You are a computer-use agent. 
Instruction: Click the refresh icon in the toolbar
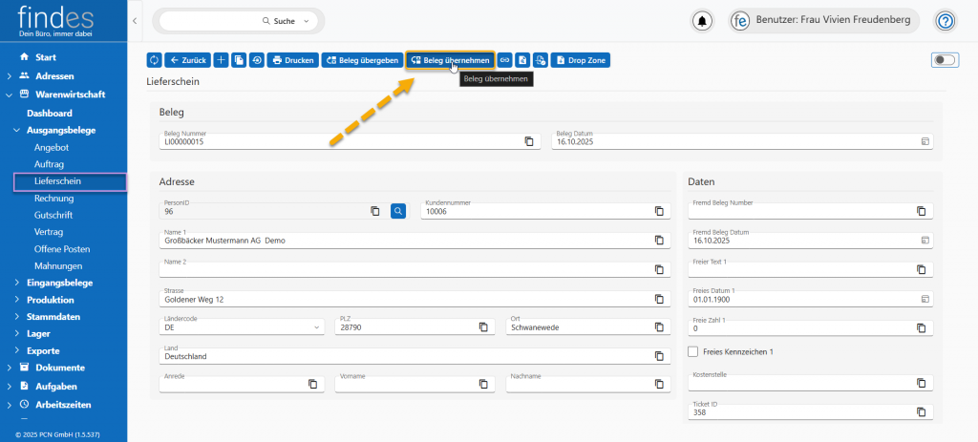(x=154, y=60)
